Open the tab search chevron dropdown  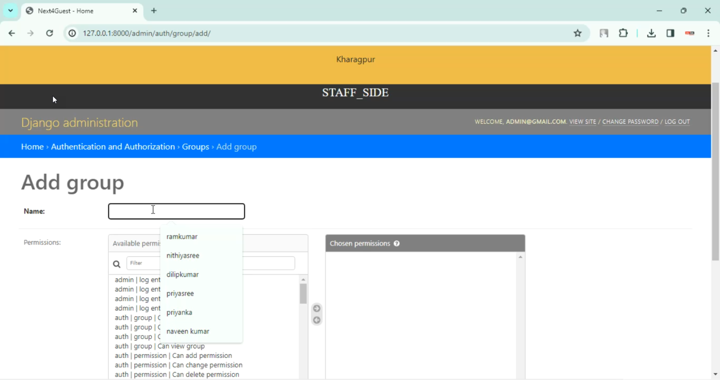[x=11, y=11]
